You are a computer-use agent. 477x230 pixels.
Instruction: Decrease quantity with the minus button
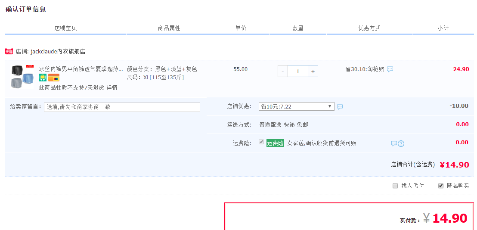[282, 71]
